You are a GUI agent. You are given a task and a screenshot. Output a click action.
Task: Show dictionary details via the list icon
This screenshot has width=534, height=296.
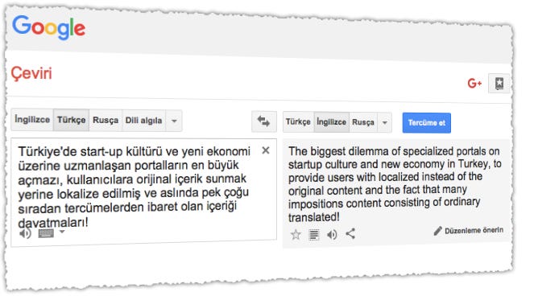coord(314,235)
